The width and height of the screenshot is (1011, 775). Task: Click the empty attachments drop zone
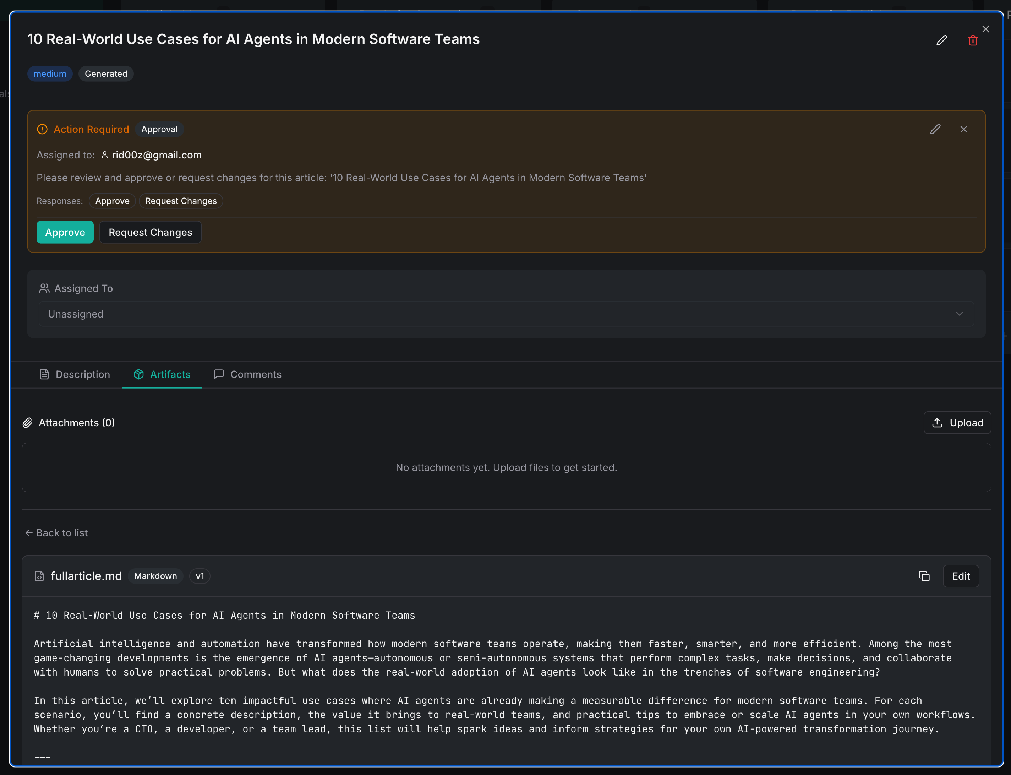[506, 467]
